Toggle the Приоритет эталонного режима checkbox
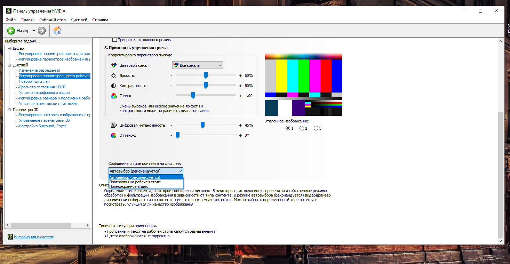Viewport: 510px width, 264px height. coord(114,40)
